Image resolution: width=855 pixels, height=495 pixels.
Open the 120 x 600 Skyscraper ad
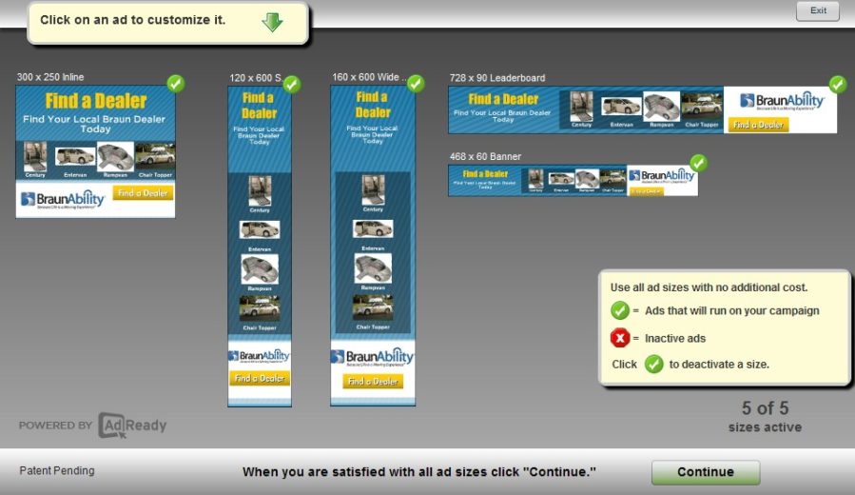[260, 247]
